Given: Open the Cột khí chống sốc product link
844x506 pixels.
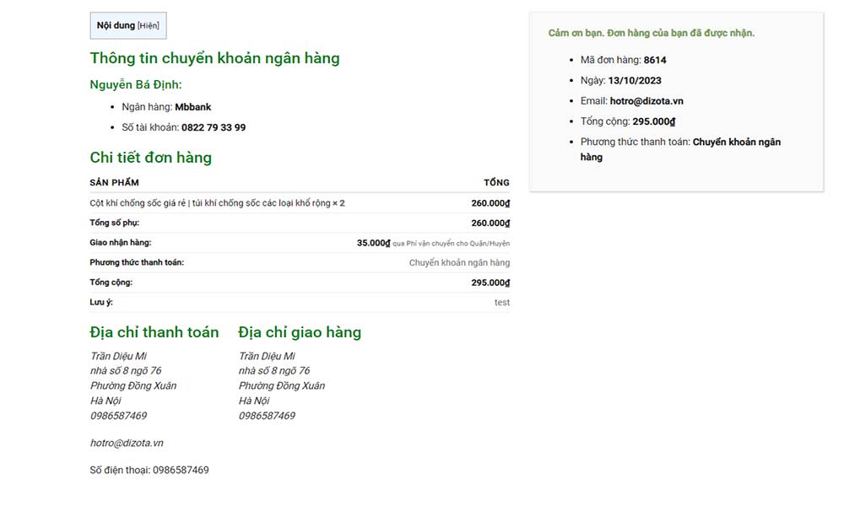Looking at the screenshot, I should [x=211, y=203].
